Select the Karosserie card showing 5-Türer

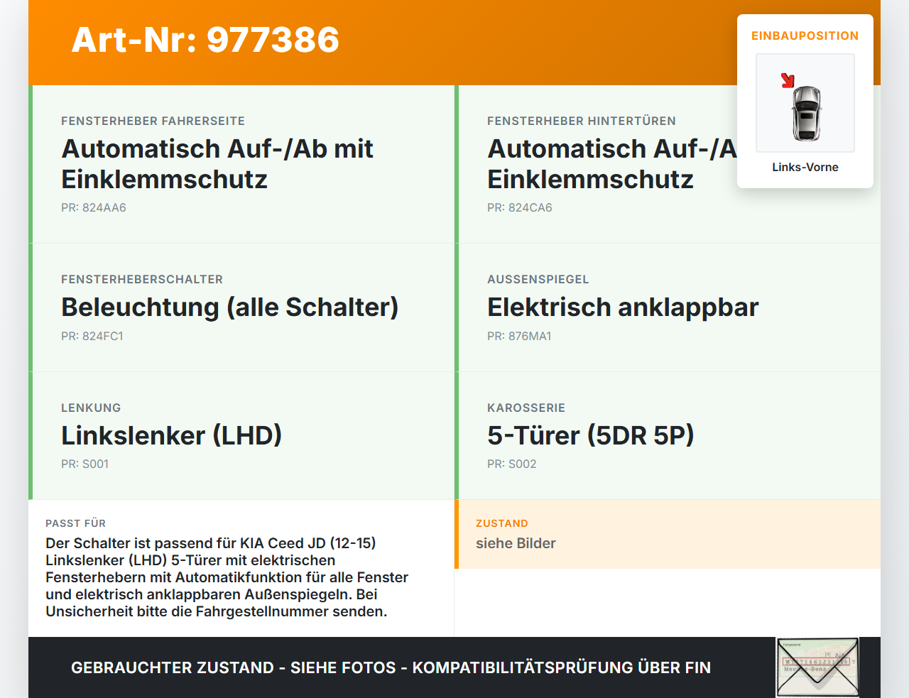(668, 435)
